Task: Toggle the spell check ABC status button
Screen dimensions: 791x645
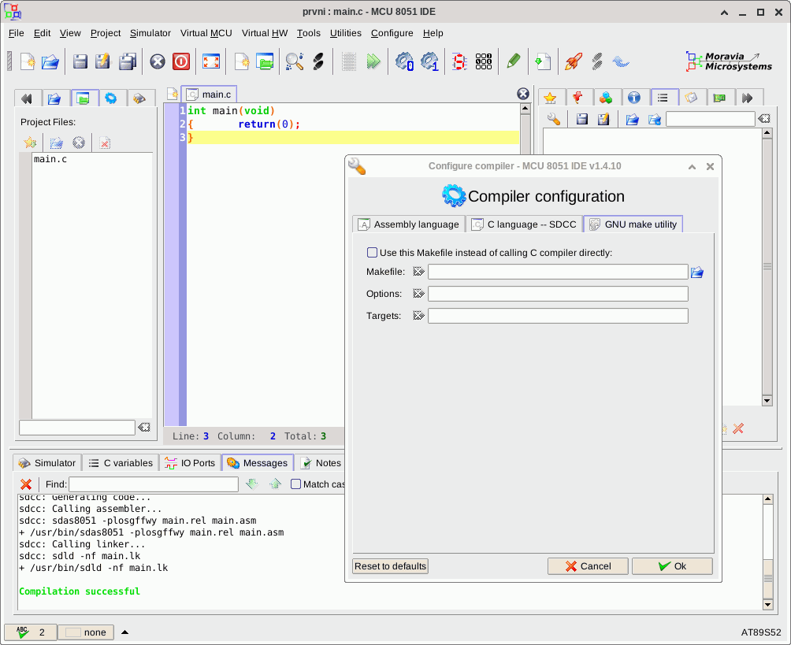Action: tap(30, 632)
